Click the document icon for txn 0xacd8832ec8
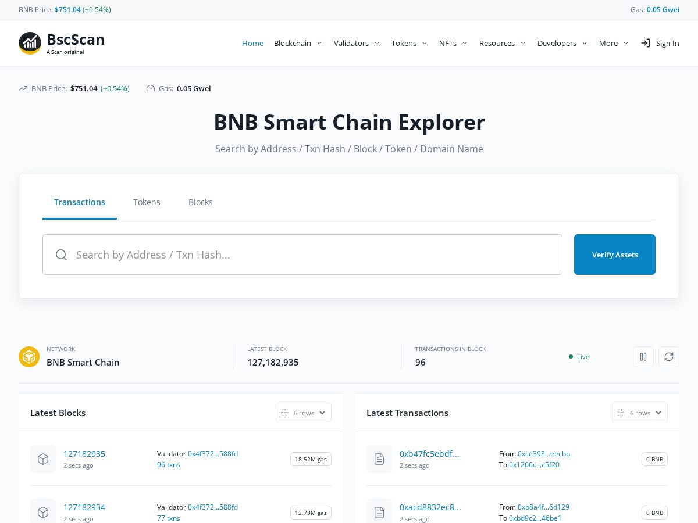698x523 pixels. tap(379, 513)
